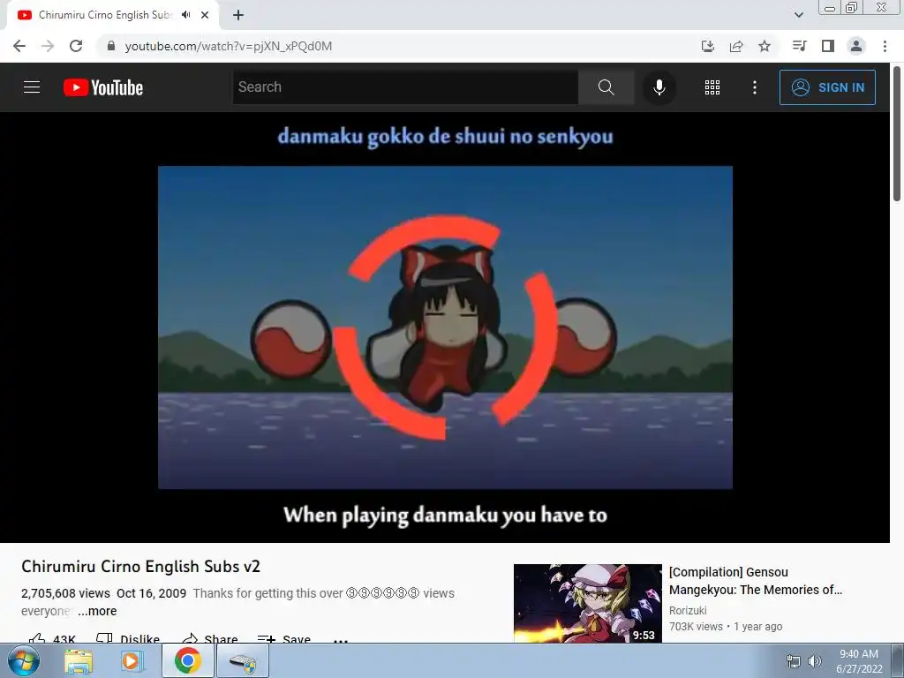904x678 pixels.
Task: Click the '2,705,608 views' text
Action: click(x=65, y=593)
